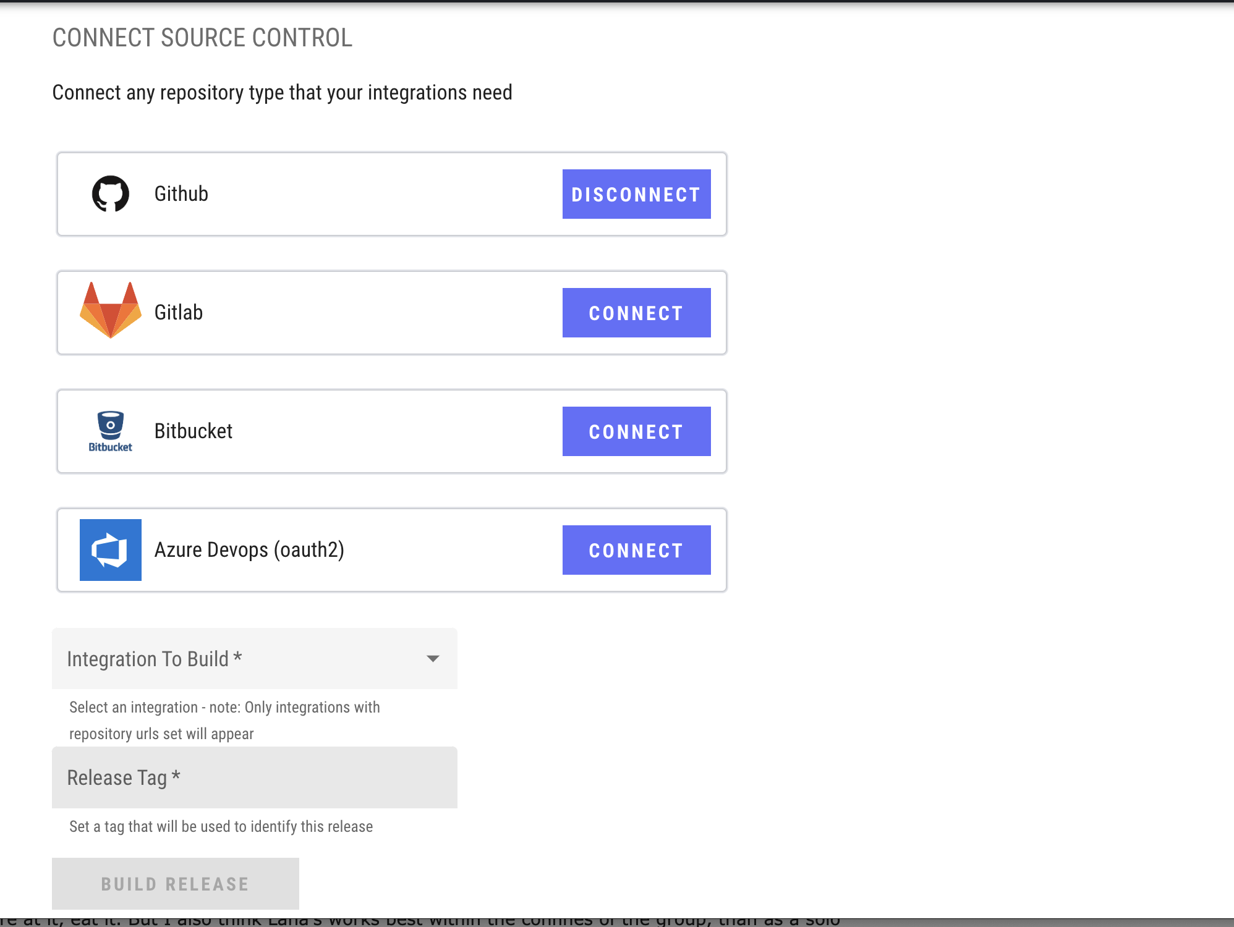Open the Integration To Build dropdown
Viewport: 1234px width, 927px height.
point(254,659)
